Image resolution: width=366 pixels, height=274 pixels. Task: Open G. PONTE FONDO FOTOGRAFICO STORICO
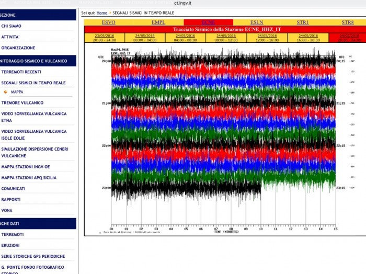point(32,270)
